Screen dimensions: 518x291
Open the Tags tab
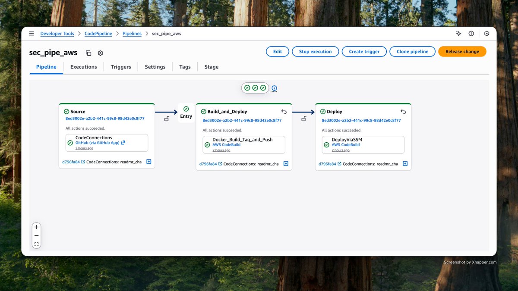pyautogui.click(x=185, y=67)
